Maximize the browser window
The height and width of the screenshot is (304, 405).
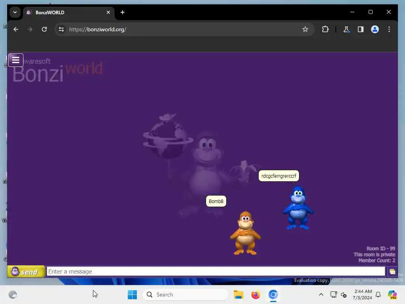click(370, 12)
